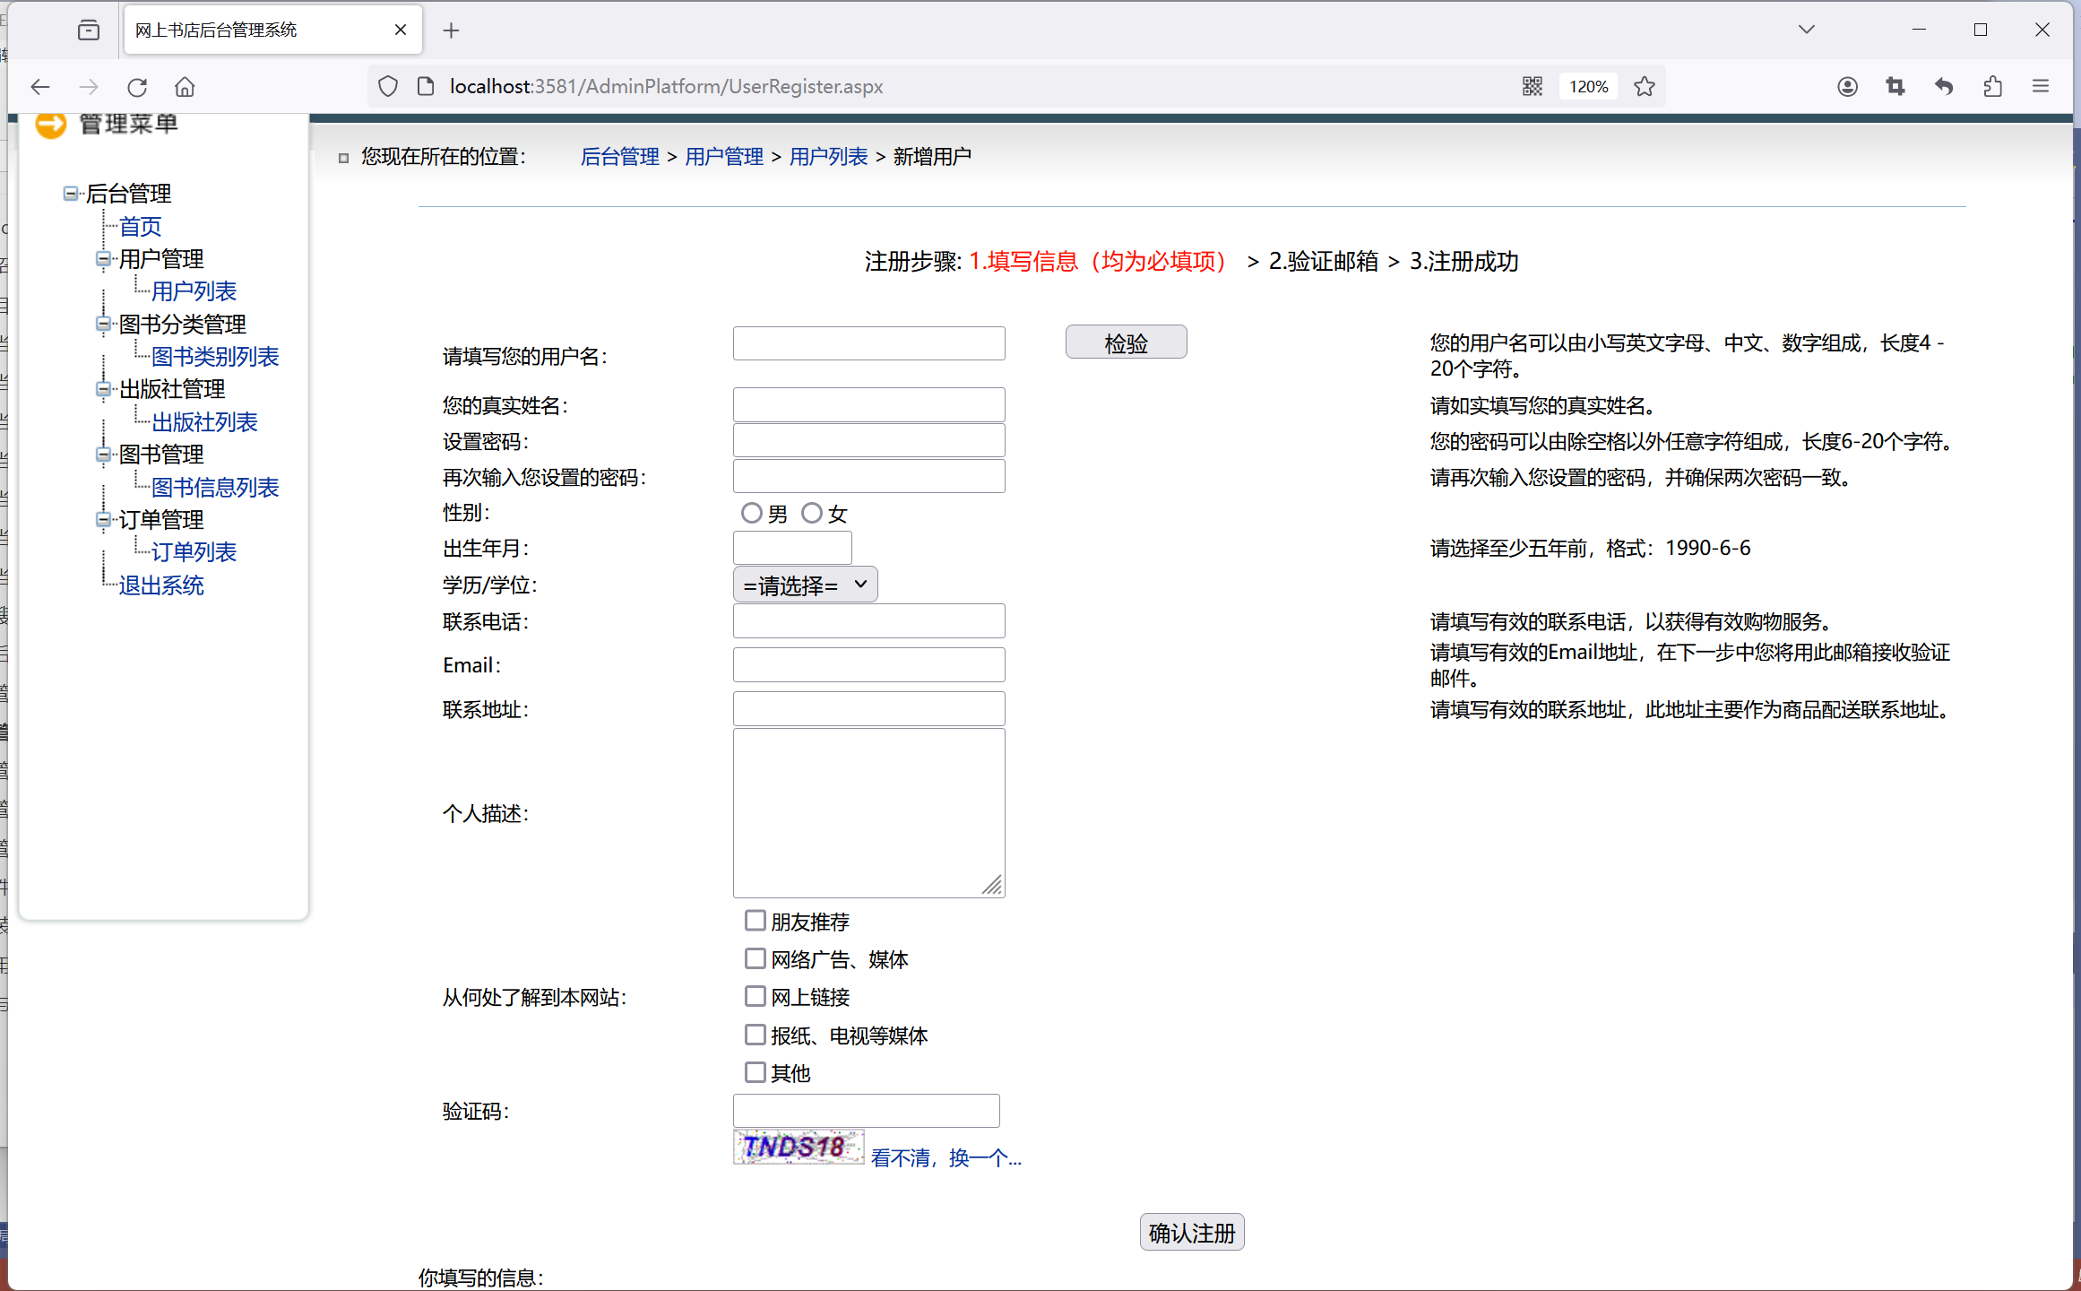Click the Email input field

click(x=868, y=664)
